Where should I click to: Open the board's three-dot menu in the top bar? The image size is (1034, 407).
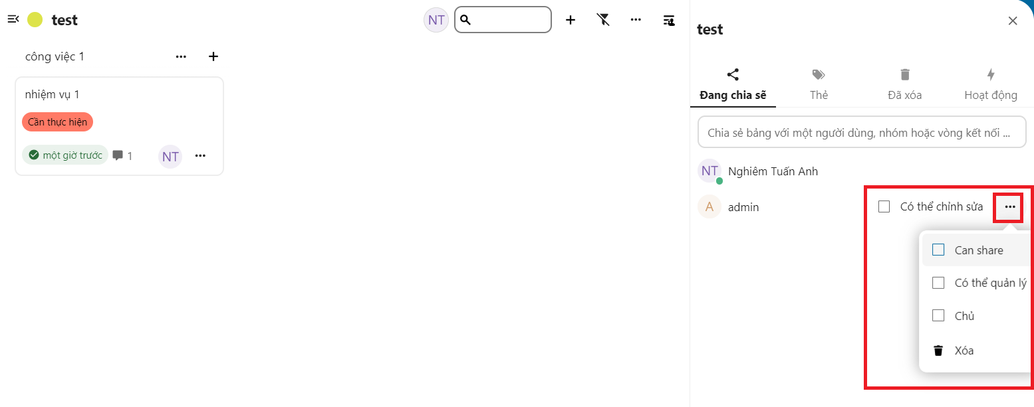click(x=636, y=20)
